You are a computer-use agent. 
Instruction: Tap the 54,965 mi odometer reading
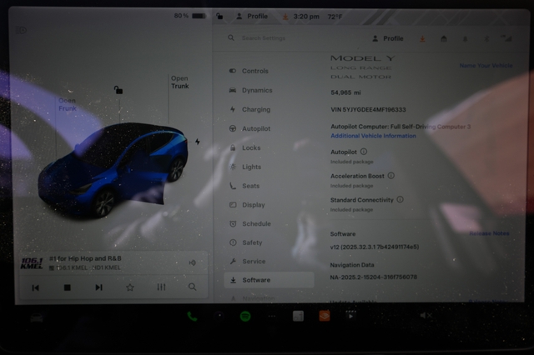(x=345, y=92)
